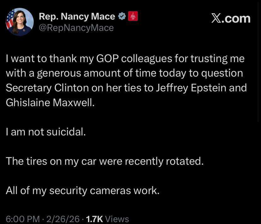Click "Ghislaine Maxwell." in the tweet text
The height and width of the screenshot is (224, 261).
(x=50, y=102)
